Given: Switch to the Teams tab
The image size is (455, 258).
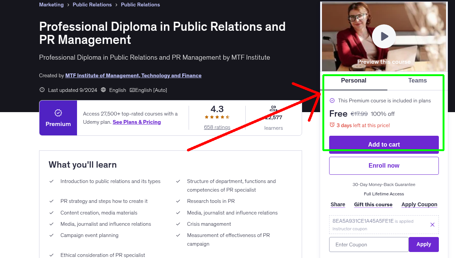Looking at the screenshot, I should (417, 81).
